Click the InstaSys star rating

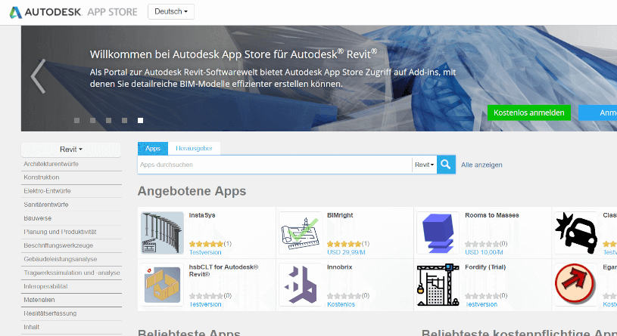(x=206, y=244)
